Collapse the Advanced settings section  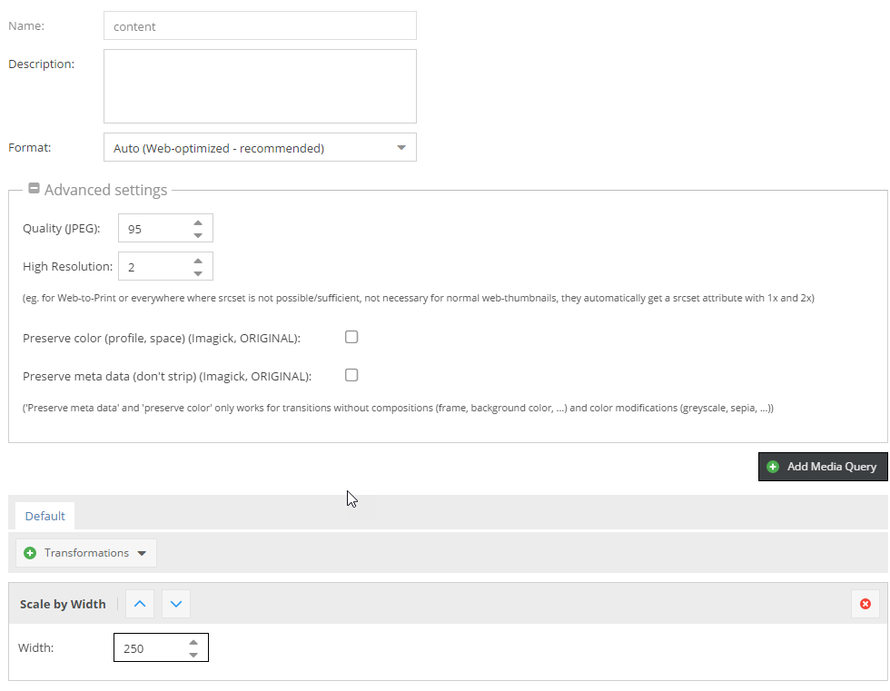[34, 189]
